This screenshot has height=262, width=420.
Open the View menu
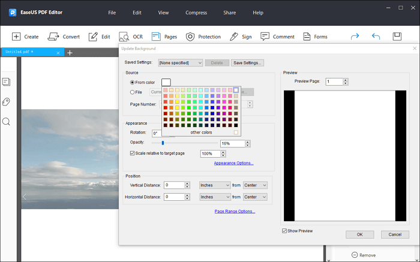coord(163,13)
